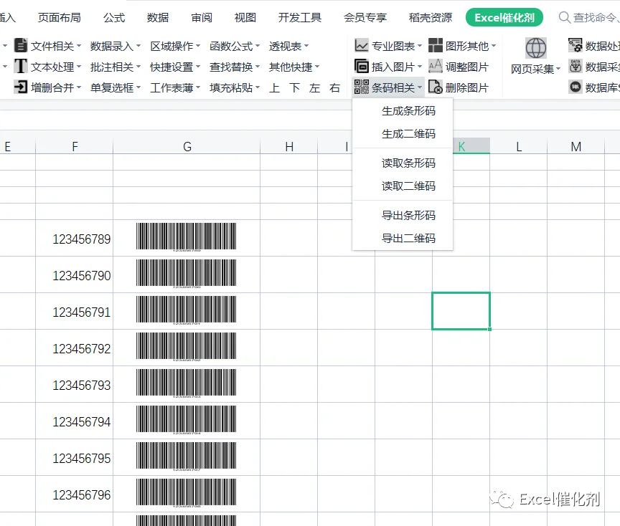Select cell containing 123456789
The image size is (620, 526).
[x=75, y=238]
